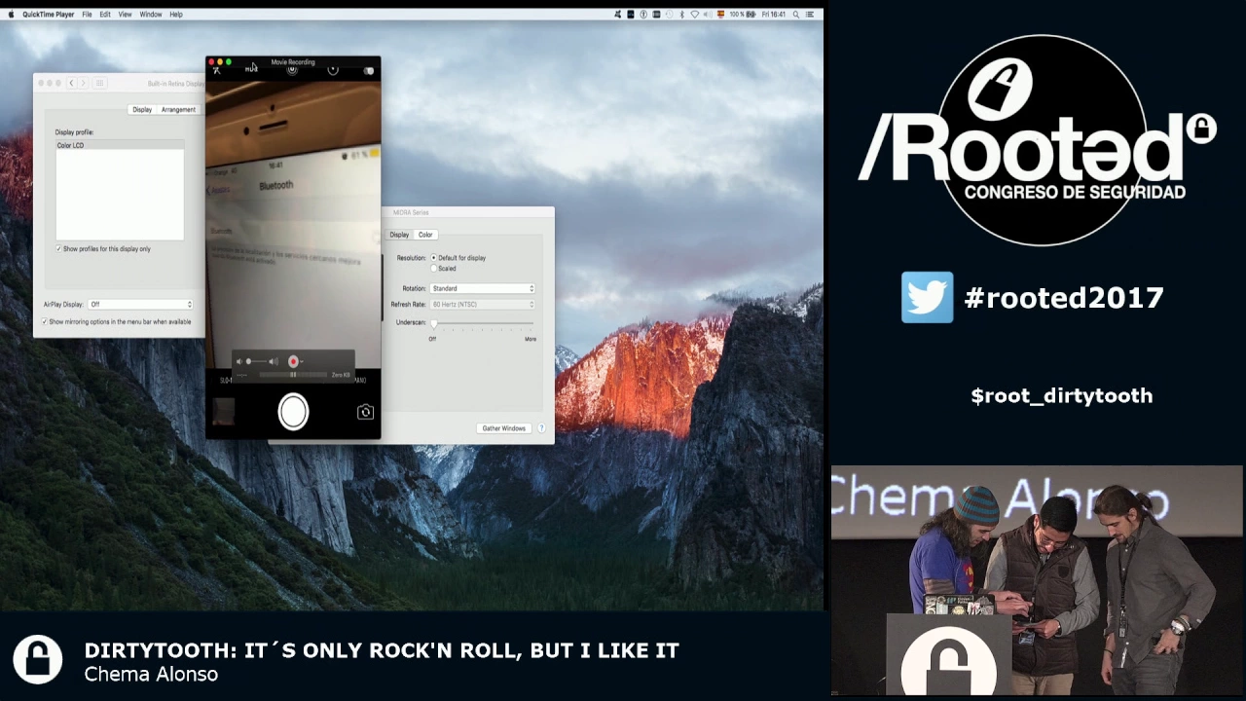Image resolution: width=1246 pixels, height=701 pixels.
Task: Open the Help menu
Action: (175, 15)
